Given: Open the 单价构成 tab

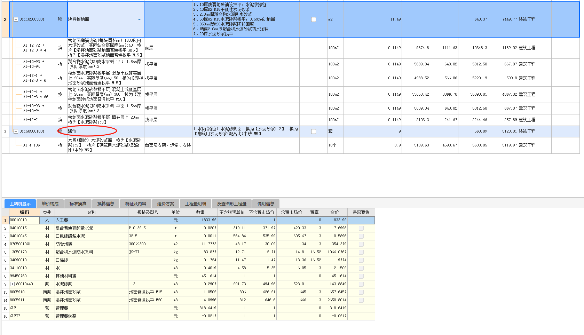Looking at the screenshot, I should click(50, 204).
